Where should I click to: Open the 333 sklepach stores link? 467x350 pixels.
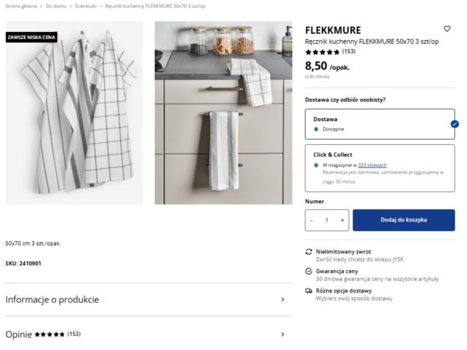tap(372, 165)
